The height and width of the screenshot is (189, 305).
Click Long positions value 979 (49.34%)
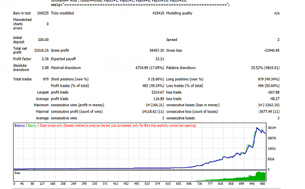click(x=268, y=79)
